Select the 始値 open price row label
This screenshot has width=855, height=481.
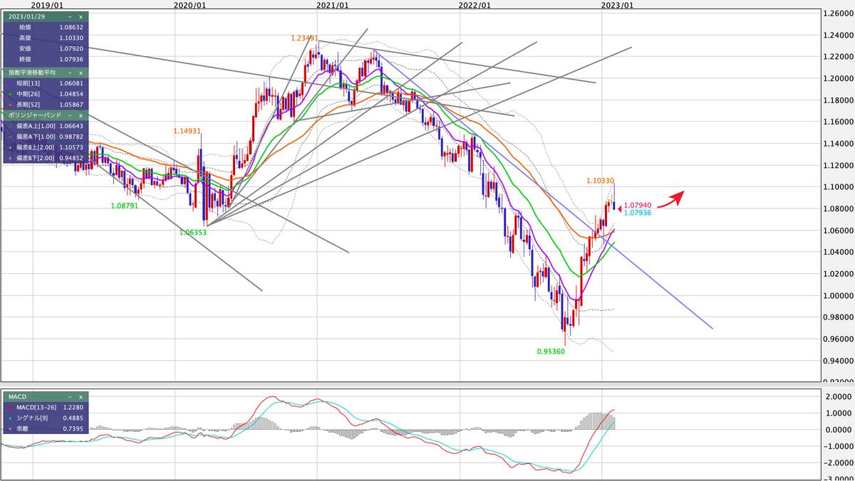click(25, 27)
